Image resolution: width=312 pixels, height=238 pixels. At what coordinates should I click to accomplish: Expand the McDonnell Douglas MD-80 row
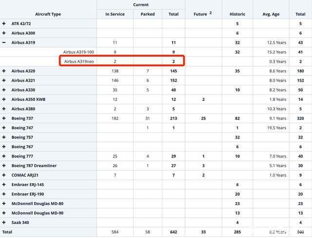coord(4,204)
